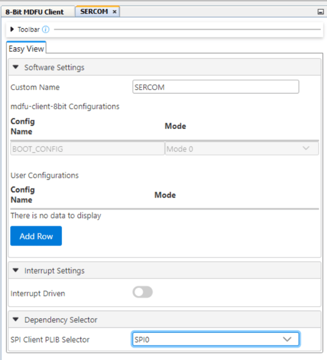Viewport: 327px width, 360px height.
Task: Collapse the Software Settings section
Action: pyautogui.click(x=15, y=67)
